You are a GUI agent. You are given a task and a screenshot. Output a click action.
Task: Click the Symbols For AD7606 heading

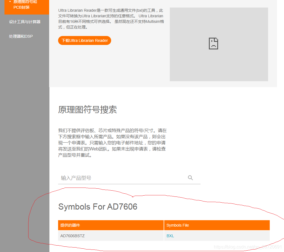pos(98,207)
